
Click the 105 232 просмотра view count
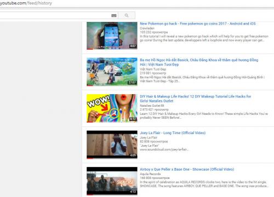point(153,32)
